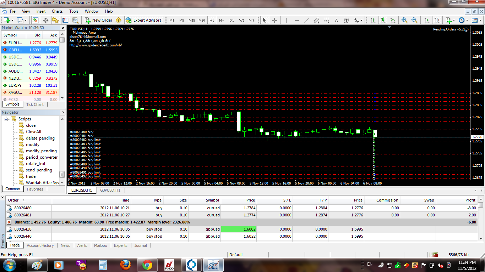The width and height of the screenshot is (485, 272).
Task: Close the Market Watch panel
Action: pos(63,28)
